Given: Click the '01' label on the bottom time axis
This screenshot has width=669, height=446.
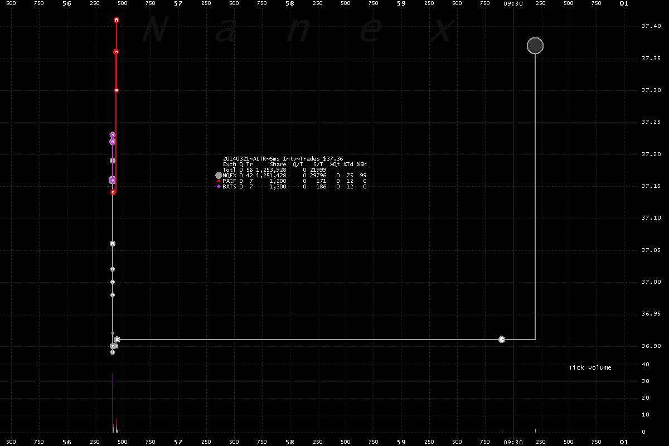Looking at the screenshot, I should (x=624, y=442).
